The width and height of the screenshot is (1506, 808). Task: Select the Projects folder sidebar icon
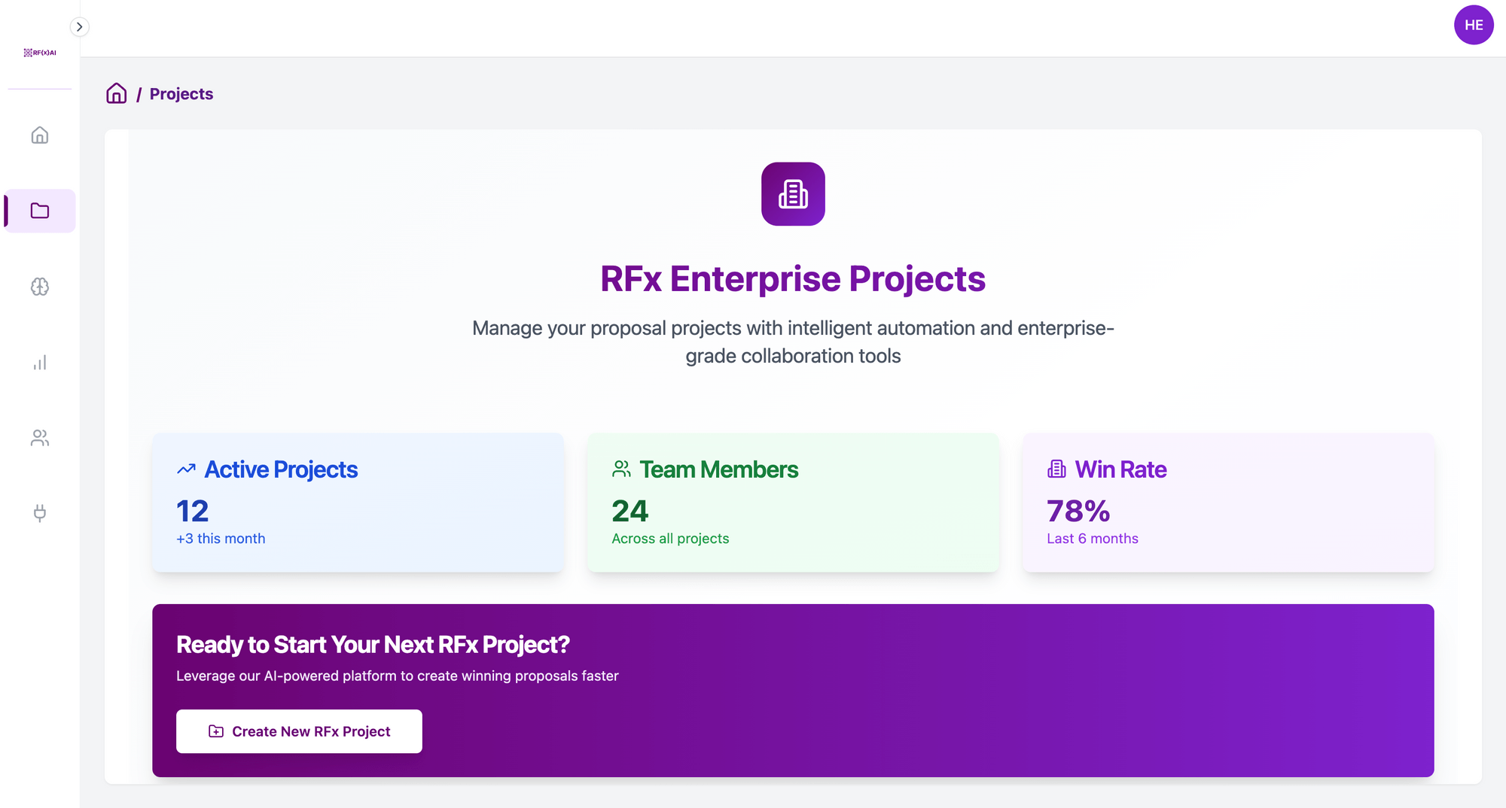pyautogui.click(x=40, y=211)
